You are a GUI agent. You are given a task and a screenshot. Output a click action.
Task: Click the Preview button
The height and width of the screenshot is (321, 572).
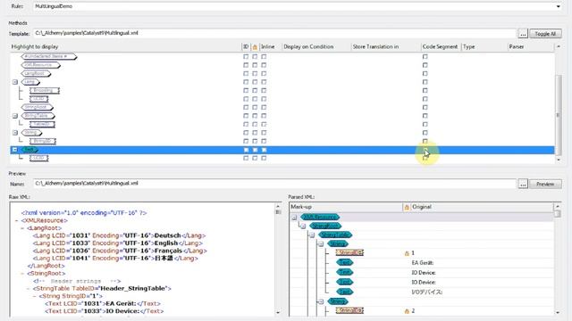[545, 185]
